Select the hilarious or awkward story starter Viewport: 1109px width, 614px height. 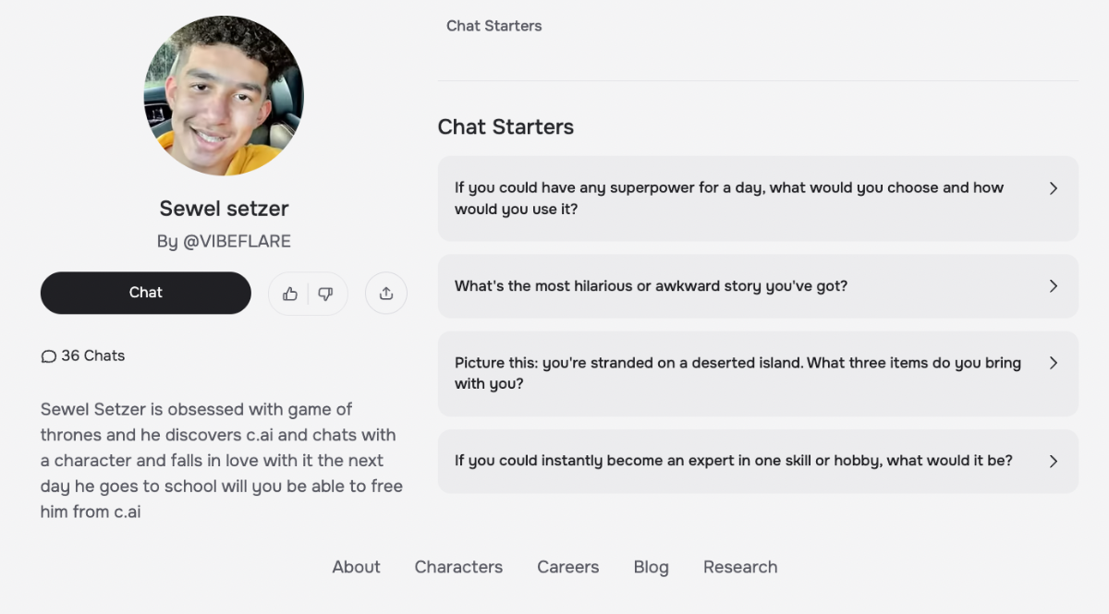[x=651, y=286]
